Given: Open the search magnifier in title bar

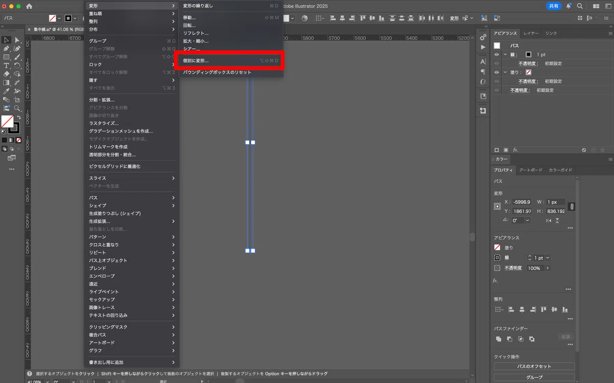Looking at the screenshot, I should pos(580,6).
